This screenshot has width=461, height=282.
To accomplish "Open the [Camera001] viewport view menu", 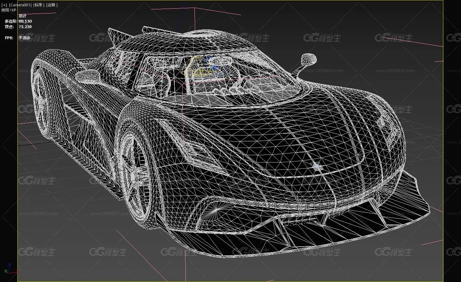I will [x=20, y=5].
